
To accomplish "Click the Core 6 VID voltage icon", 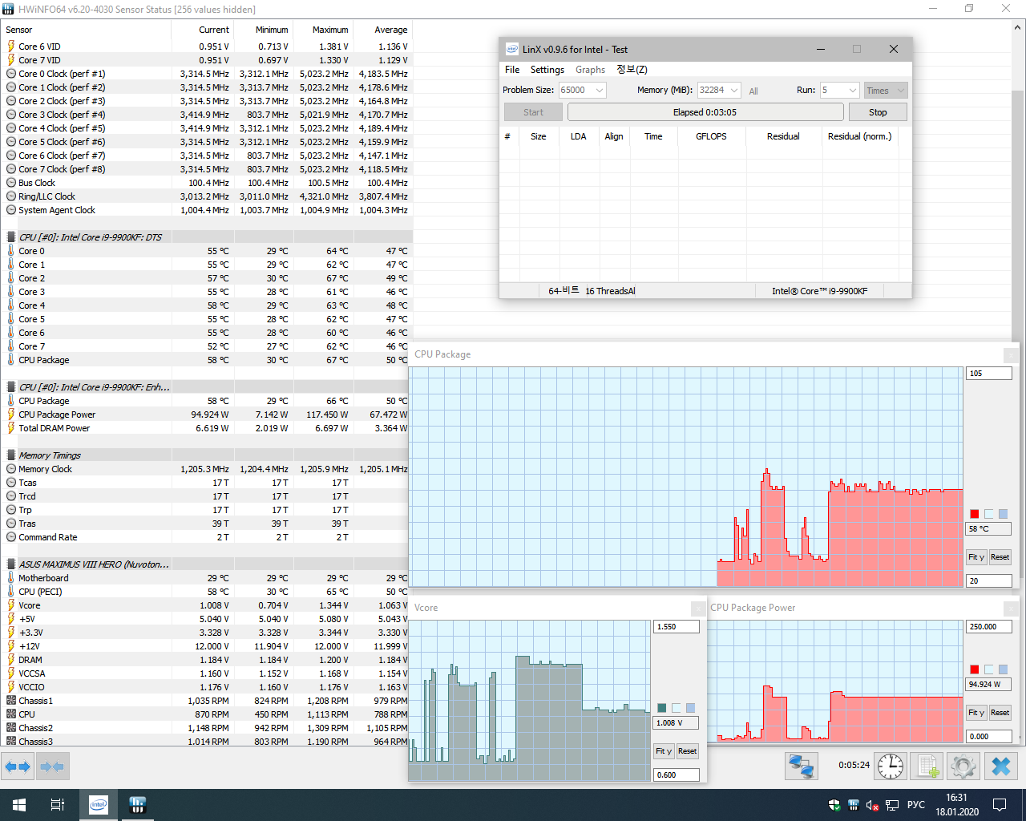I will pyautogui.click(x=11, y=47).
